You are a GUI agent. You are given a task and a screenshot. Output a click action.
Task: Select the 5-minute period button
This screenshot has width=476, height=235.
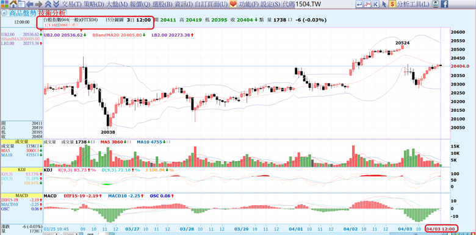tap(49, 25)
